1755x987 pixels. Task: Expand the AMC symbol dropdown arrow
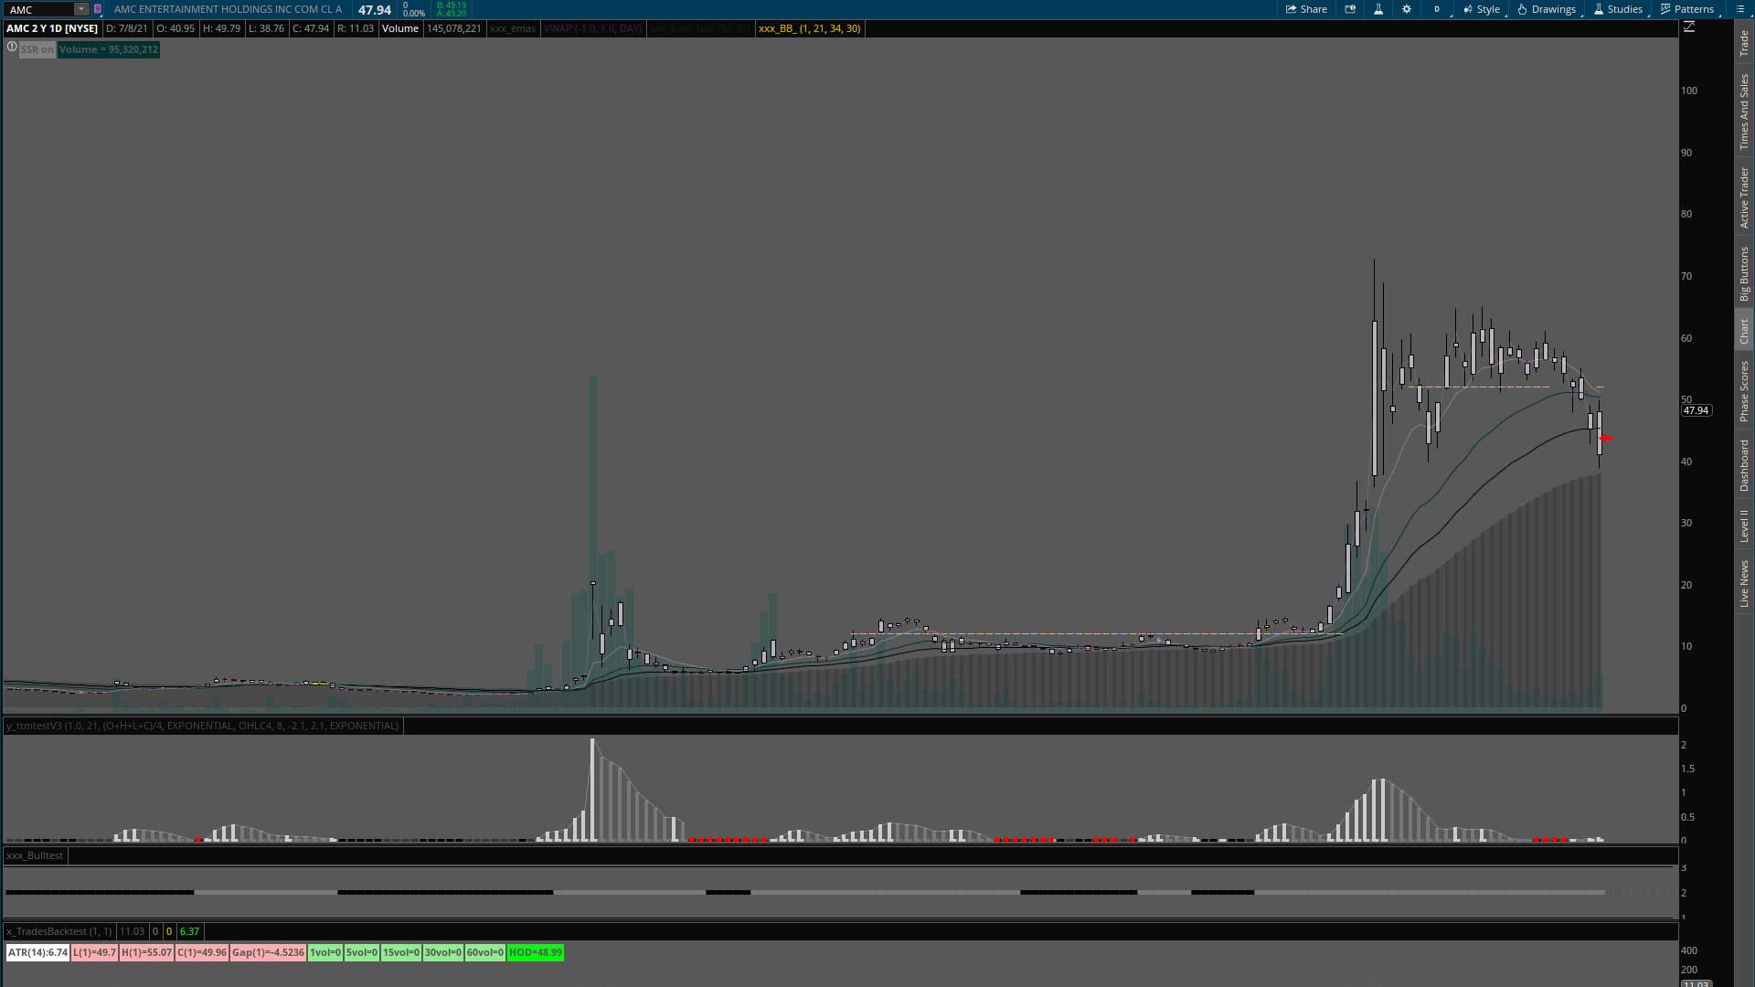pos(80,9)
